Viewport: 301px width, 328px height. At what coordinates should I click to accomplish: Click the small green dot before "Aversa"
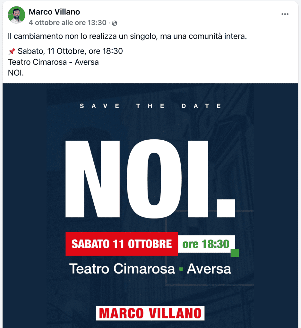click(181, 269)
